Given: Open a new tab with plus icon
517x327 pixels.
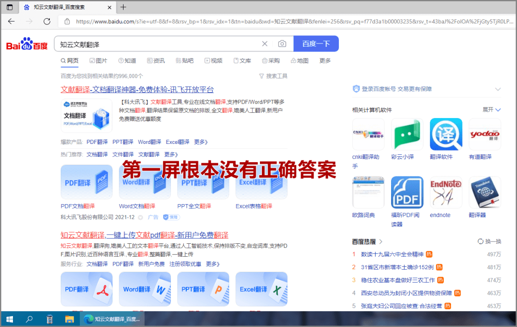Looking at the screenshot, I should tap(124, 7).
